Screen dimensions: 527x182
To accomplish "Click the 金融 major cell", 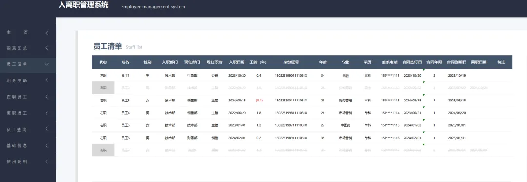I will coord(345,75).
